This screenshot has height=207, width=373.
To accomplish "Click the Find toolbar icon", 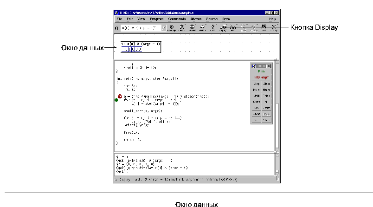I will tap(181, 28).
